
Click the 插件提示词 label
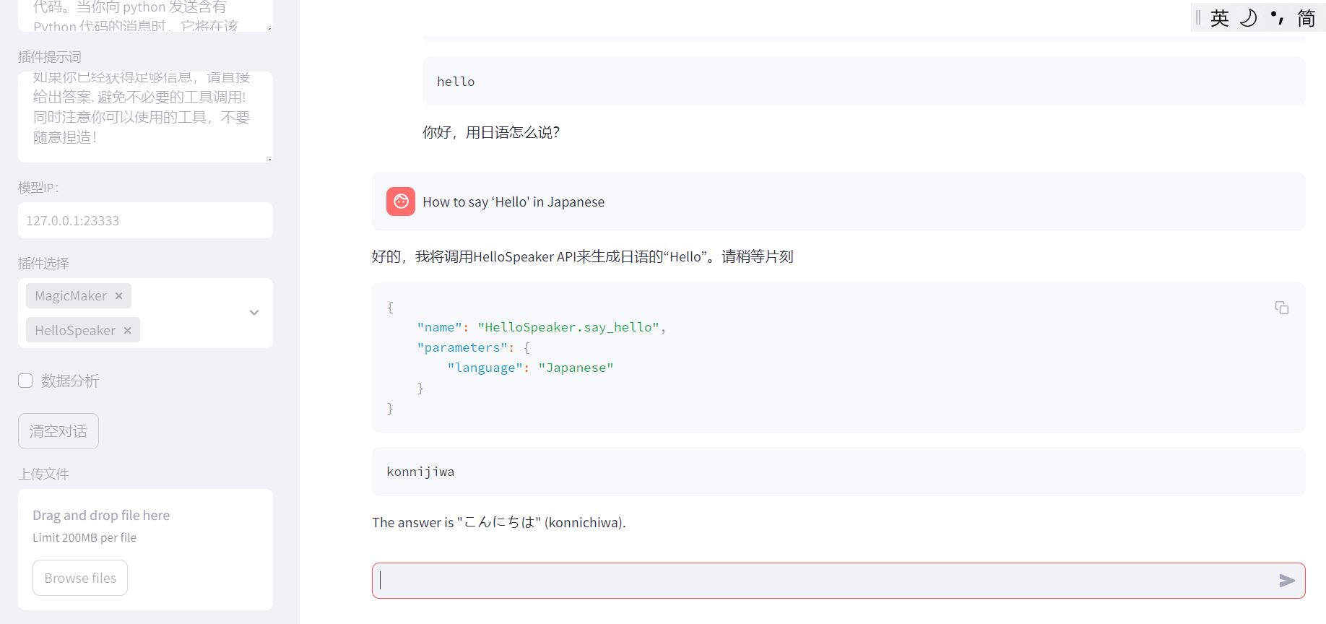50,57
